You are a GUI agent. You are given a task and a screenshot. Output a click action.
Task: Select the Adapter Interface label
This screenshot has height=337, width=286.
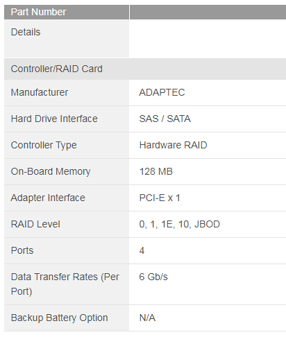pos(48,198)
